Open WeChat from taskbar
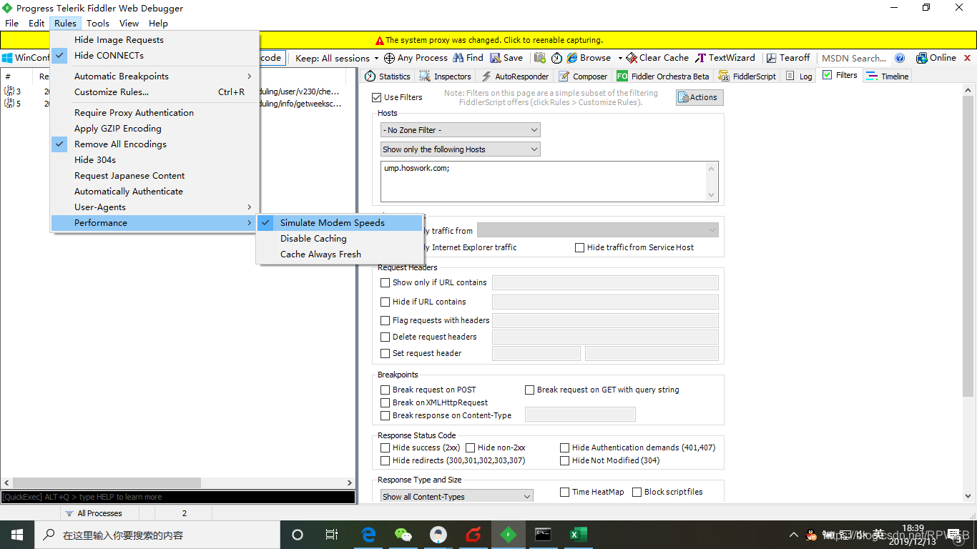Image resolution: width=977 pixels, height=549 pixels. pyautogui.click(x=403, y=535)
